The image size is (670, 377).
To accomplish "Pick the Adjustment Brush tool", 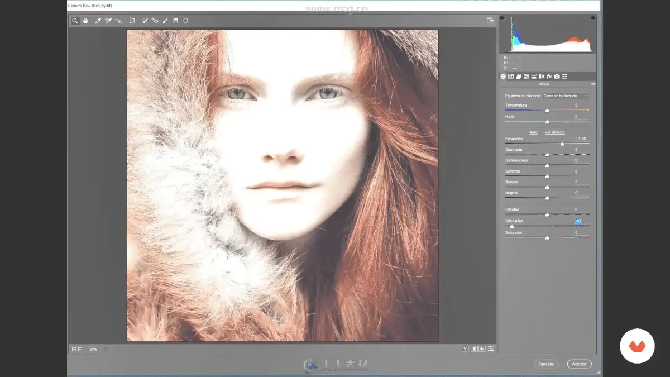I will (165, 21).
